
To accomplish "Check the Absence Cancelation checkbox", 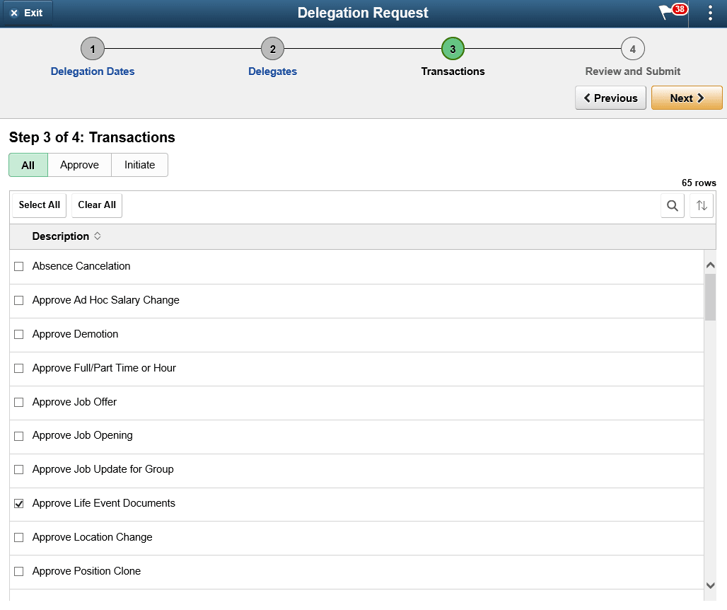I will (x=18, y=266).
